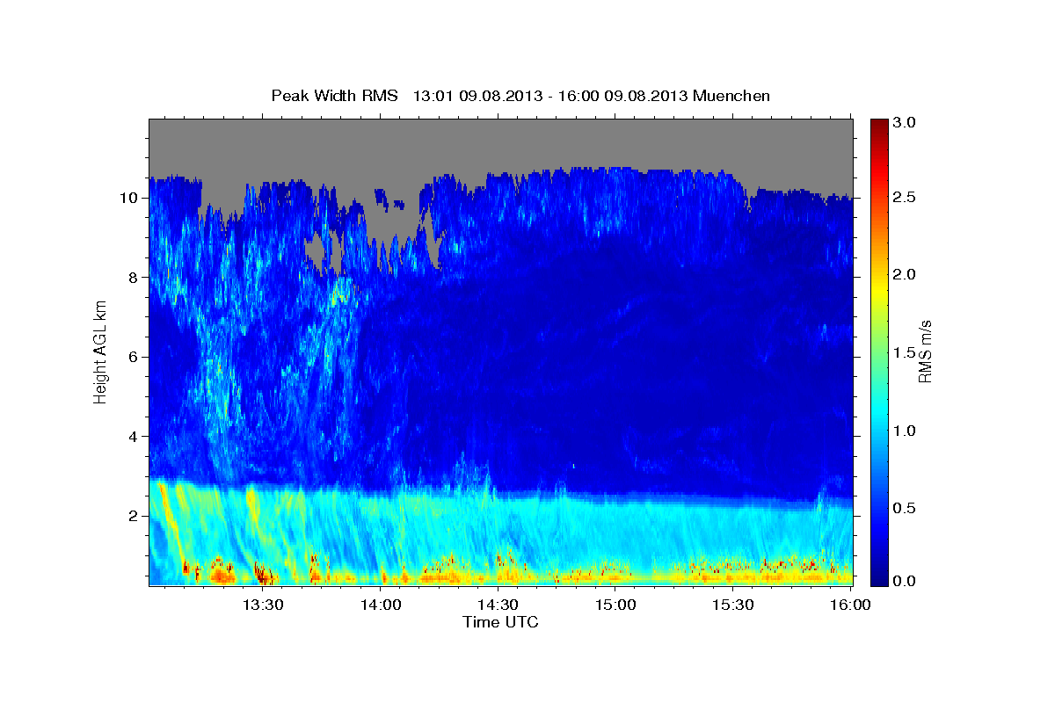Click the 13:30 time tick label

click(x=262, y=605)
